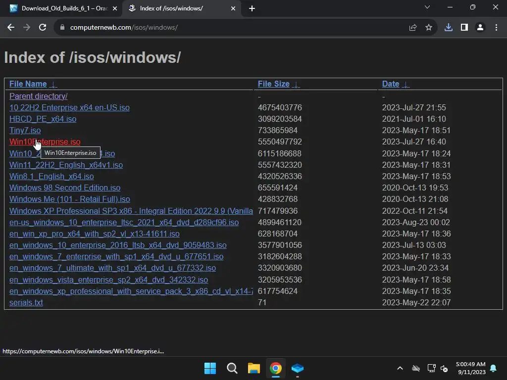
Task: Download Windows XP Professional SP3 Integral Edition
Action: pos(131,211)
